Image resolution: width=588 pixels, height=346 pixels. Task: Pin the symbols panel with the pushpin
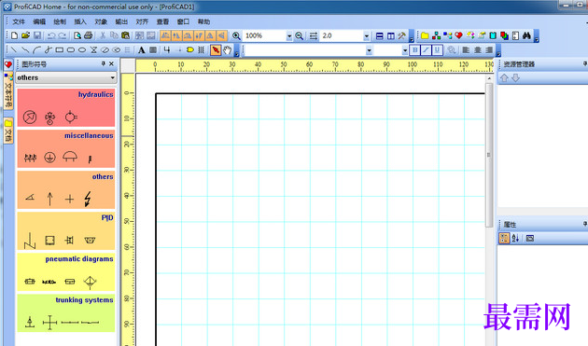pos(103,64)
